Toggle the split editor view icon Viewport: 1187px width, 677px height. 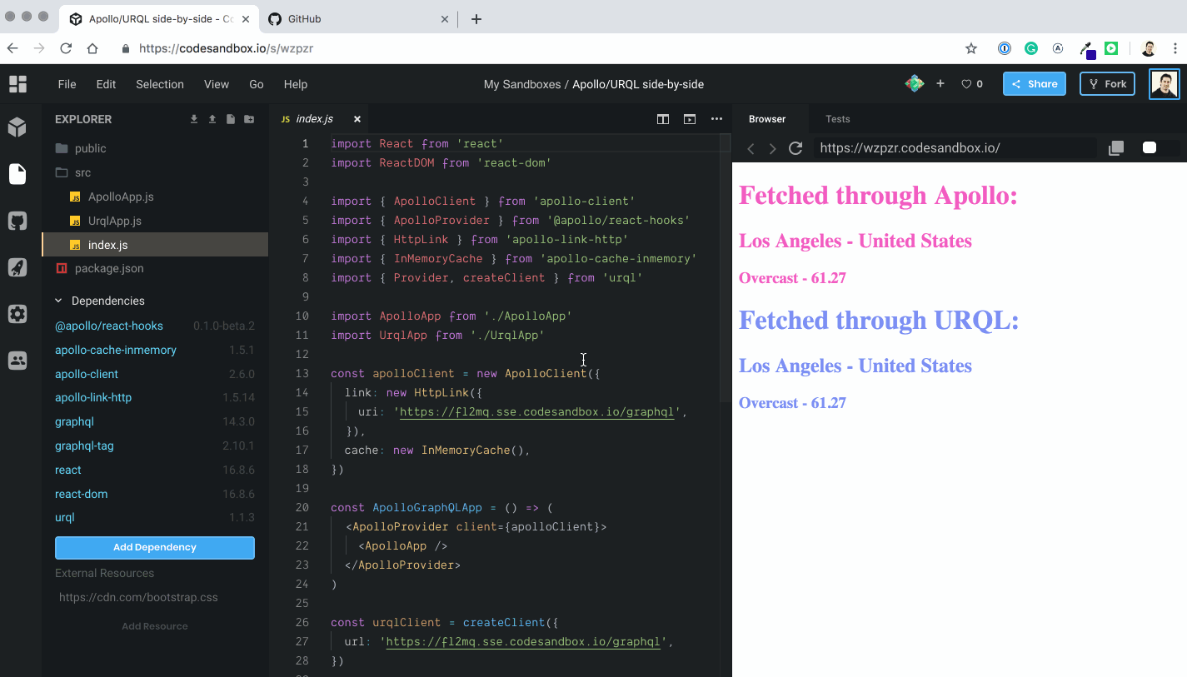point(662,119)
